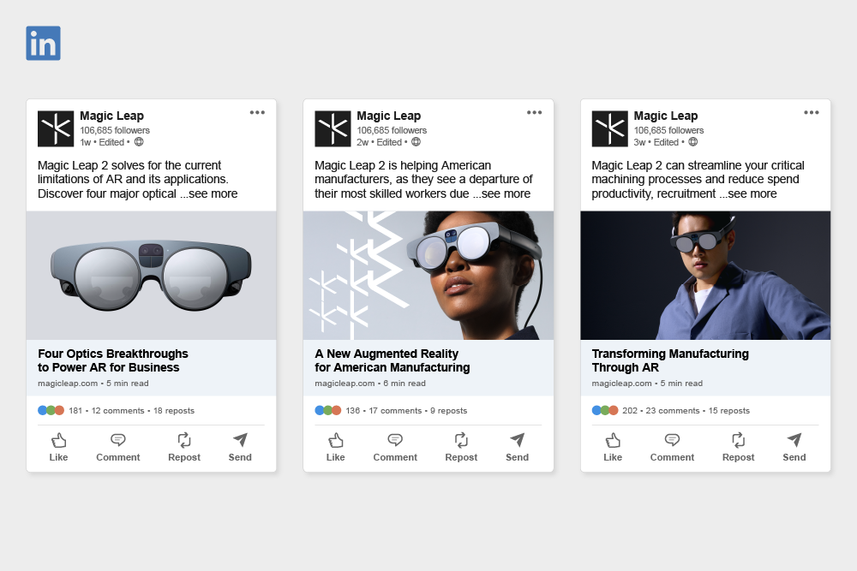The image size is (857, 571).
Task: Like the Transforming Manufacturing Through AR post
Action: [x=613, y=447]
